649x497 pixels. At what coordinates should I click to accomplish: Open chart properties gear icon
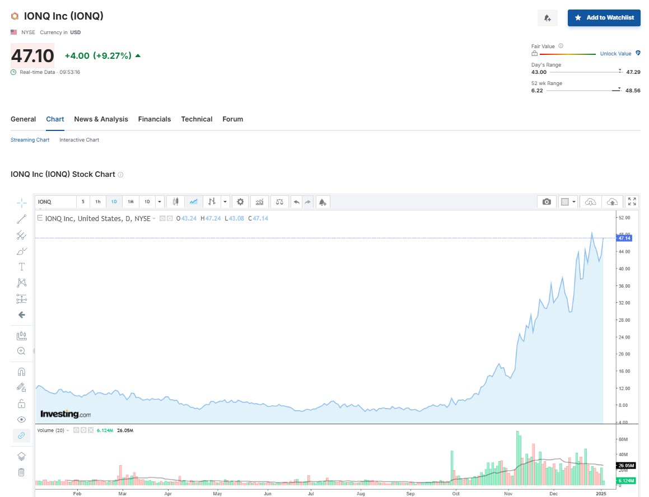coord(240,202)
